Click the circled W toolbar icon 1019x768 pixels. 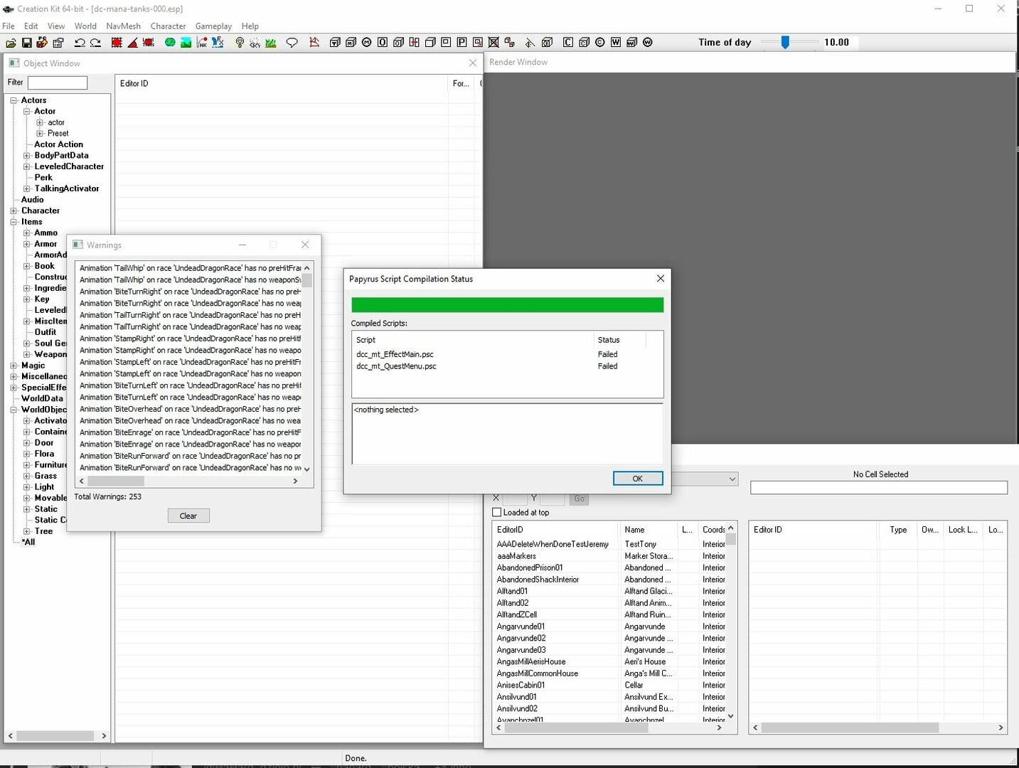point(647,43)
